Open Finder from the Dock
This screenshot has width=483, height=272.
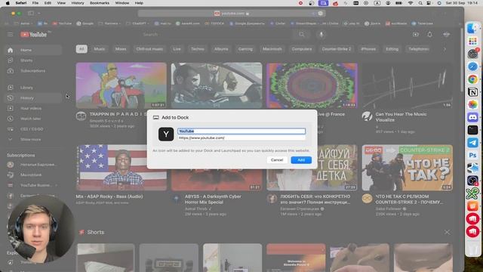coord(472,29)
